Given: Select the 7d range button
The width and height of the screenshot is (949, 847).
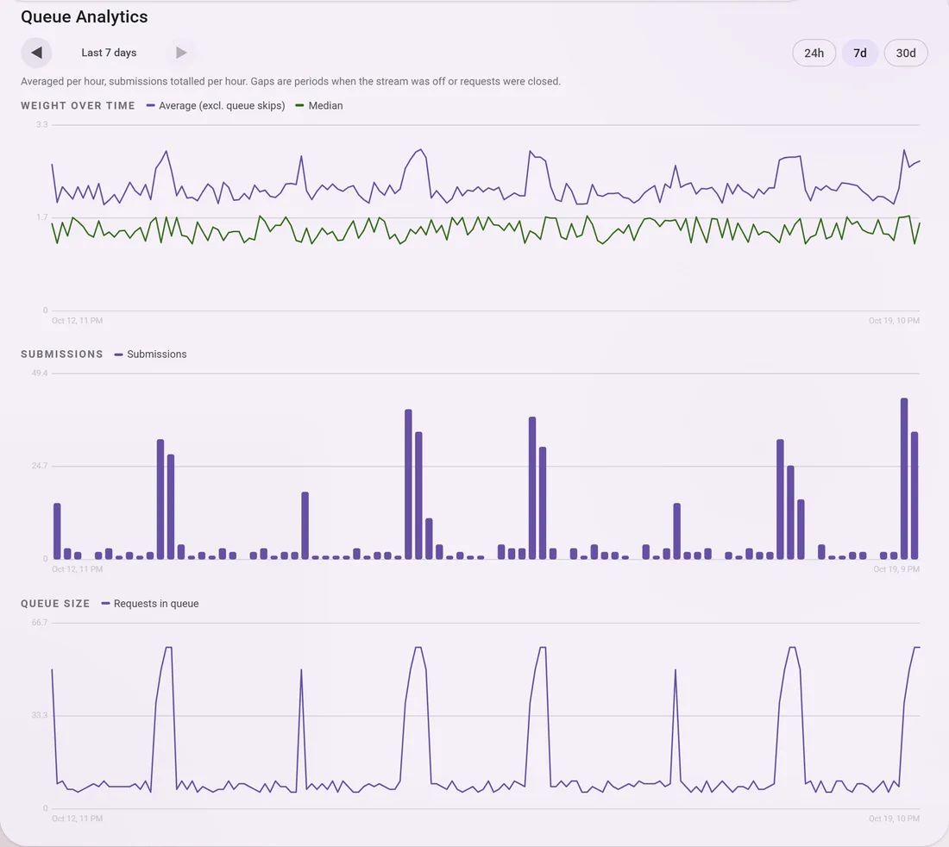Looking at the screenshot, I should tap(859, 53).
